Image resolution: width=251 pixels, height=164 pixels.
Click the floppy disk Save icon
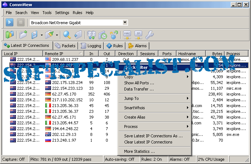point(35,35)
